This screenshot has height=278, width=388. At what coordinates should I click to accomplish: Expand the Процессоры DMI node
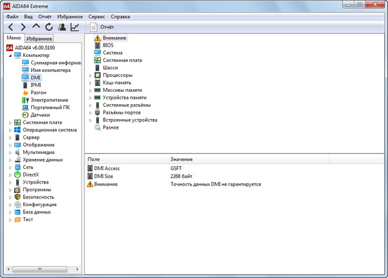pos(91,75)
